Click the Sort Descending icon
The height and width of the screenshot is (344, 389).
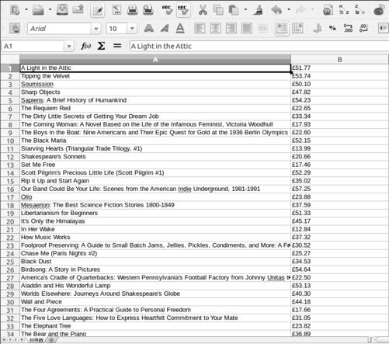pos(359,9)
